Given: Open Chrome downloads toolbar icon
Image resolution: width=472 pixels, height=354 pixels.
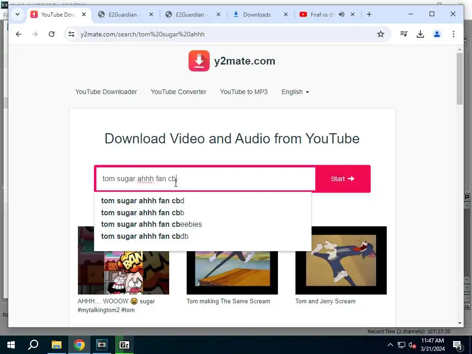Looking at the screenshot, I should (x=420, y=34).
